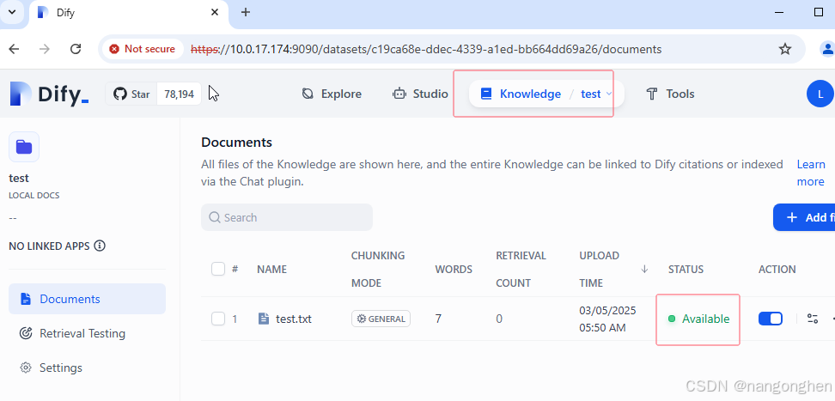Open the GitHub Star button
Screen dimensions: 835x401
(x=131, y=94)
